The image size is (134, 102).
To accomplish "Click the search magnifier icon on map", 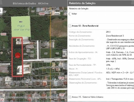I will coord(1,11).
